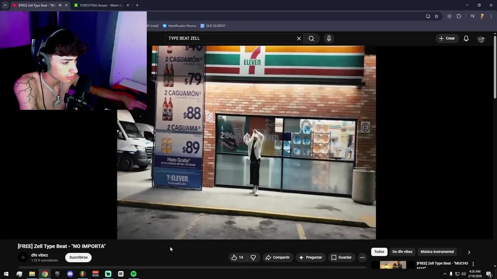The image size is (497, 279).
Task: Open the Identificador Musica bookmark
Action: pyautogui.click(x=179, y=26)
